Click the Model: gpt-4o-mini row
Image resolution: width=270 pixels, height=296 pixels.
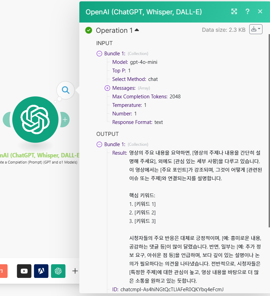[x=135, y=62]
